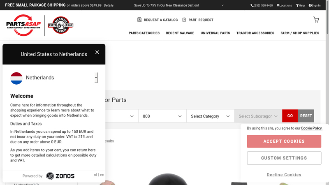
Task: Expand the top promo banner chevron
Action: [x=222, y=5]
